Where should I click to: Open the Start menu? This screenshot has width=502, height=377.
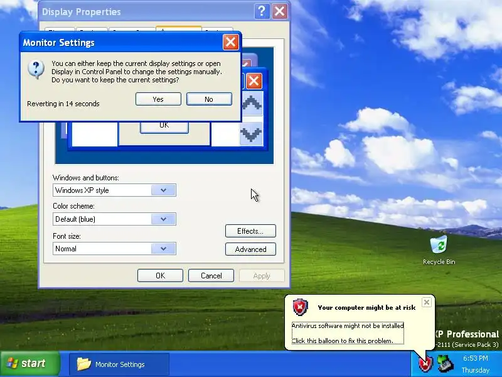click(30, 364)
